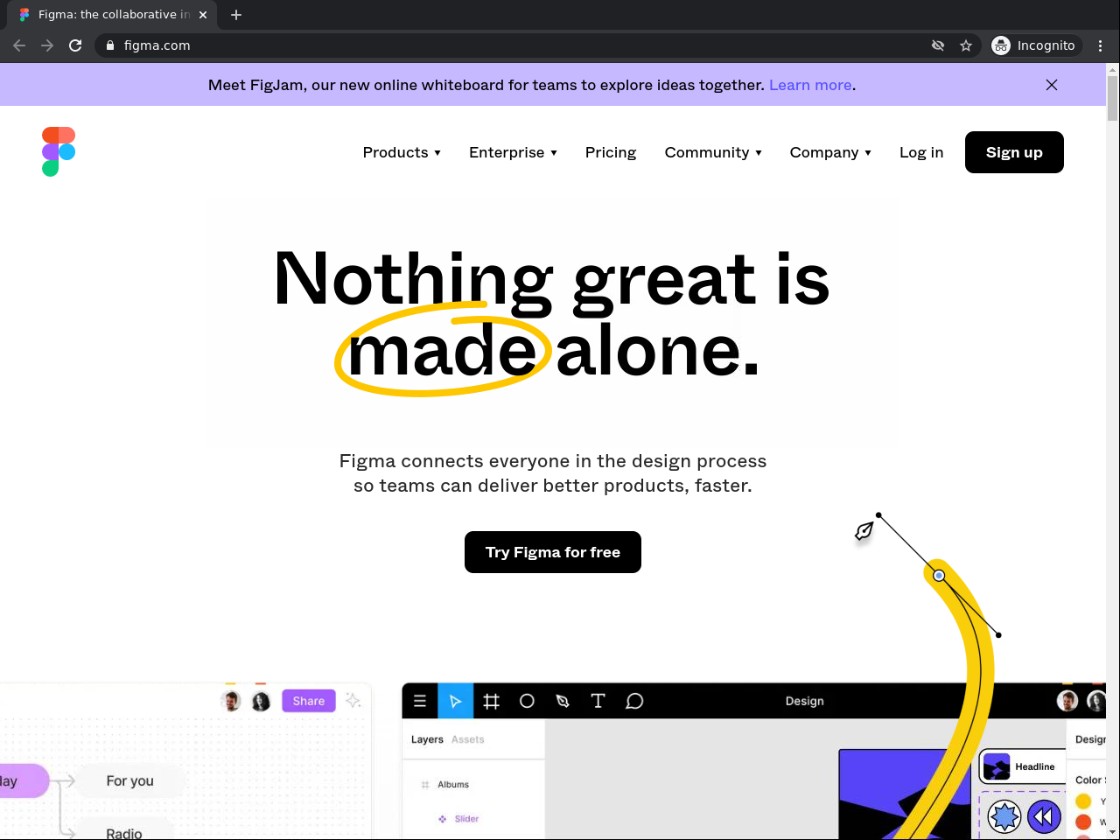Click the Sign up button
Image resolution: width=1120 pixels, height=840 pixels.
pyautogui.click(x=1014, y=152)
